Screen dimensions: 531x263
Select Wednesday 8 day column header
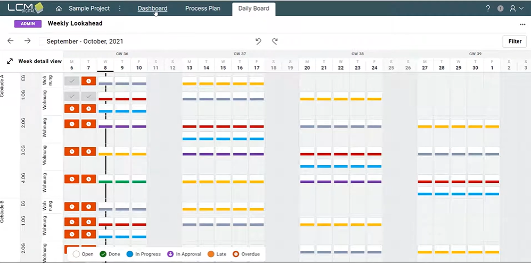point(105,65)
